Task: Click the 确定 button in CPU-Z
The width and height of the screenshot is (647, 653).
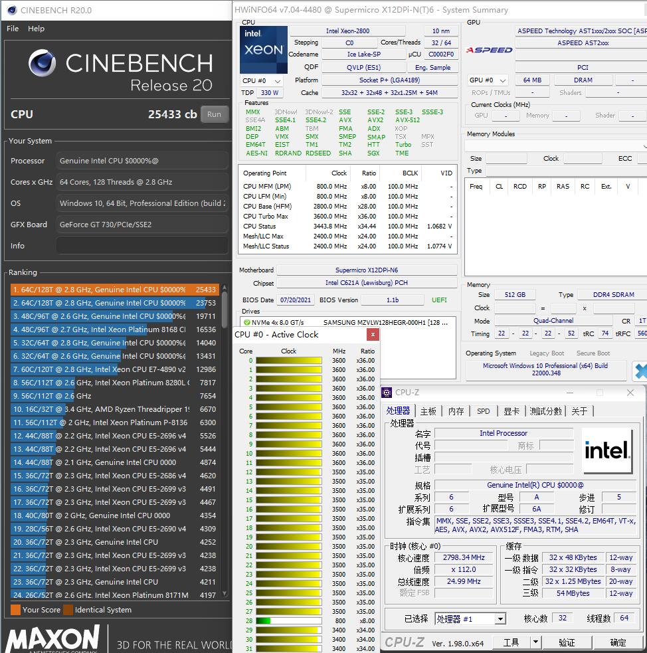Action: (618, 642)
